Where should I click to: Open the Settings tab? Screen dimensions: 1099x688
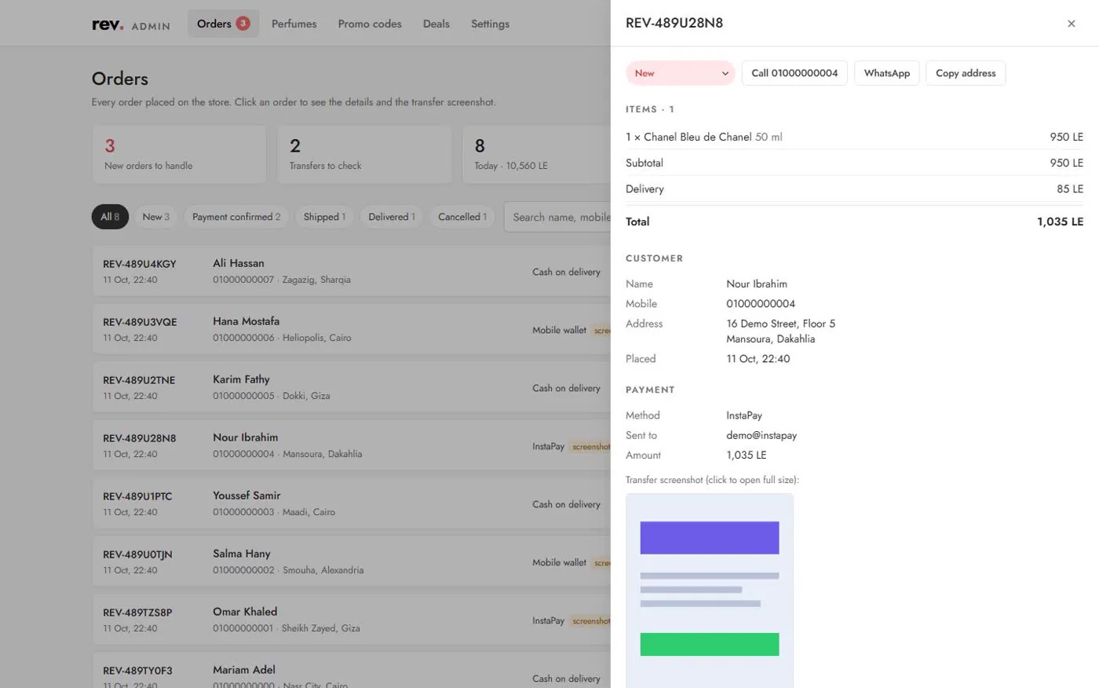pos(490,24)
